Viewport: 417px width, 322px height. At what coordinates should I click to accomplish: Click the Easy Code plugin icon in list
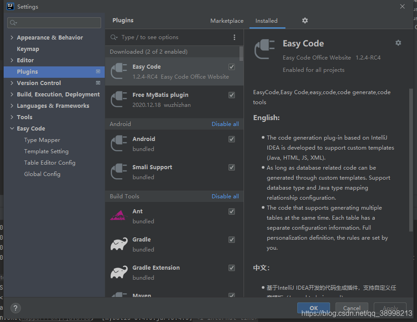pos(119,71)
